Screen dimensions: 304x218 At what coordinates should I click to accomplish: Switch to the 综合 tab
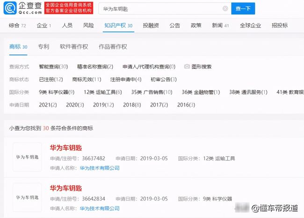17,25
